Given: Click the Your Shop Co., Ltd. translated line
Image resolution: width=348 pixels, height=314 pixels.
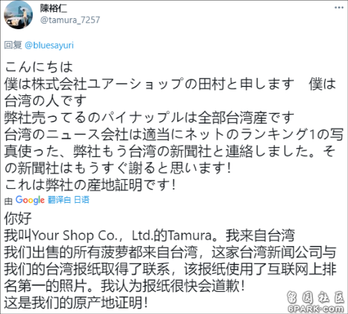Looking at the screenshot, I should point(150,235).
